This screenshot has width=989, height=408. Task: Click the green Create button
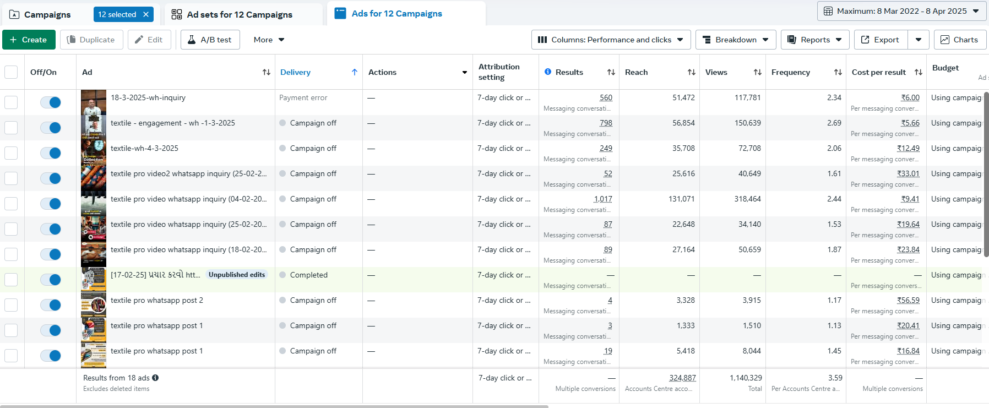[x=29, y=40]
